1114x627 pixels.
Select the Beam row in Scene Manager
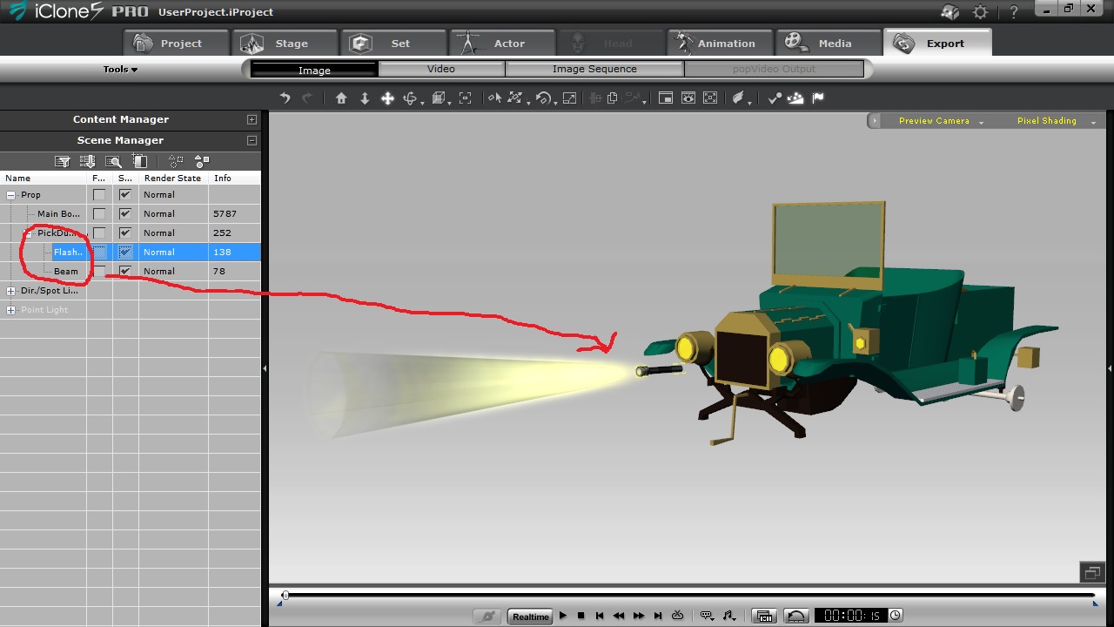(x=131, y=272)
